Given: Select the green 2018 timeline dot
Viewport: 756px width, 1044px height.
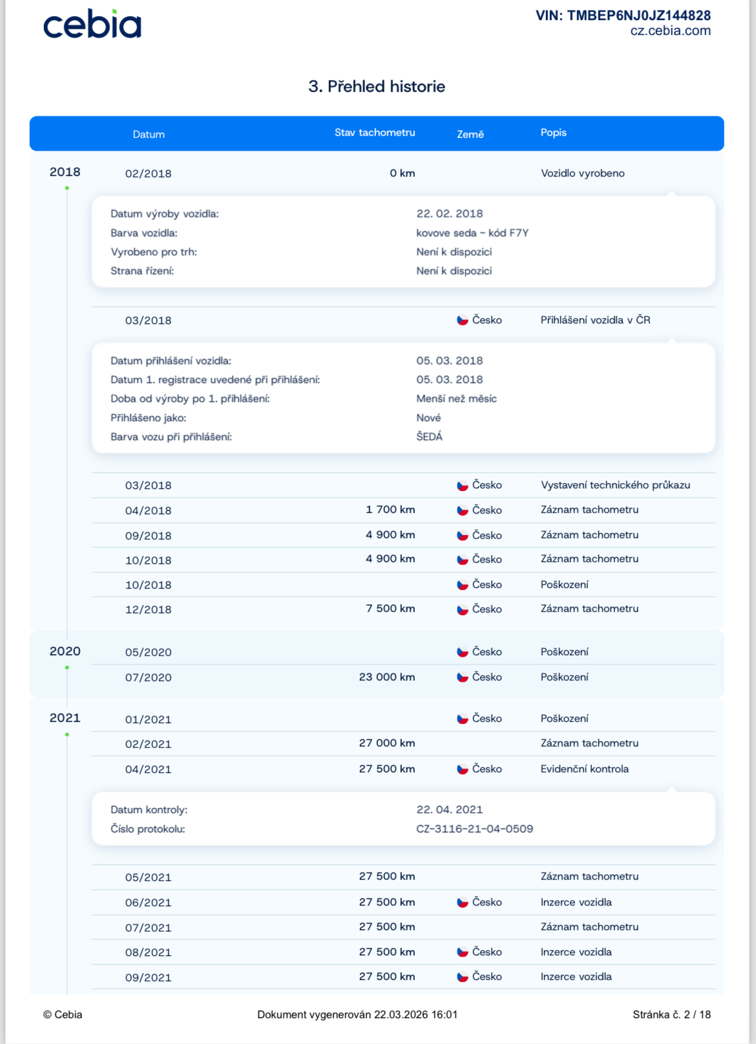Looking at the screenshot, I should (67, 188).
